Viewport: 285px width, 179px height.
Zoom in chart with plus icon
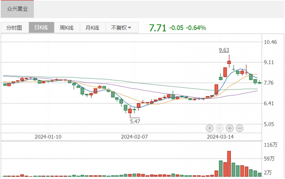point(229,128)
